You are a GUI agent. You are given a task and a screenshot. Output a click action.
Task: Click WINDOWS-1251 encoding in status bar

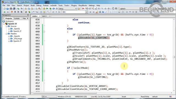(x=81, y=97)
